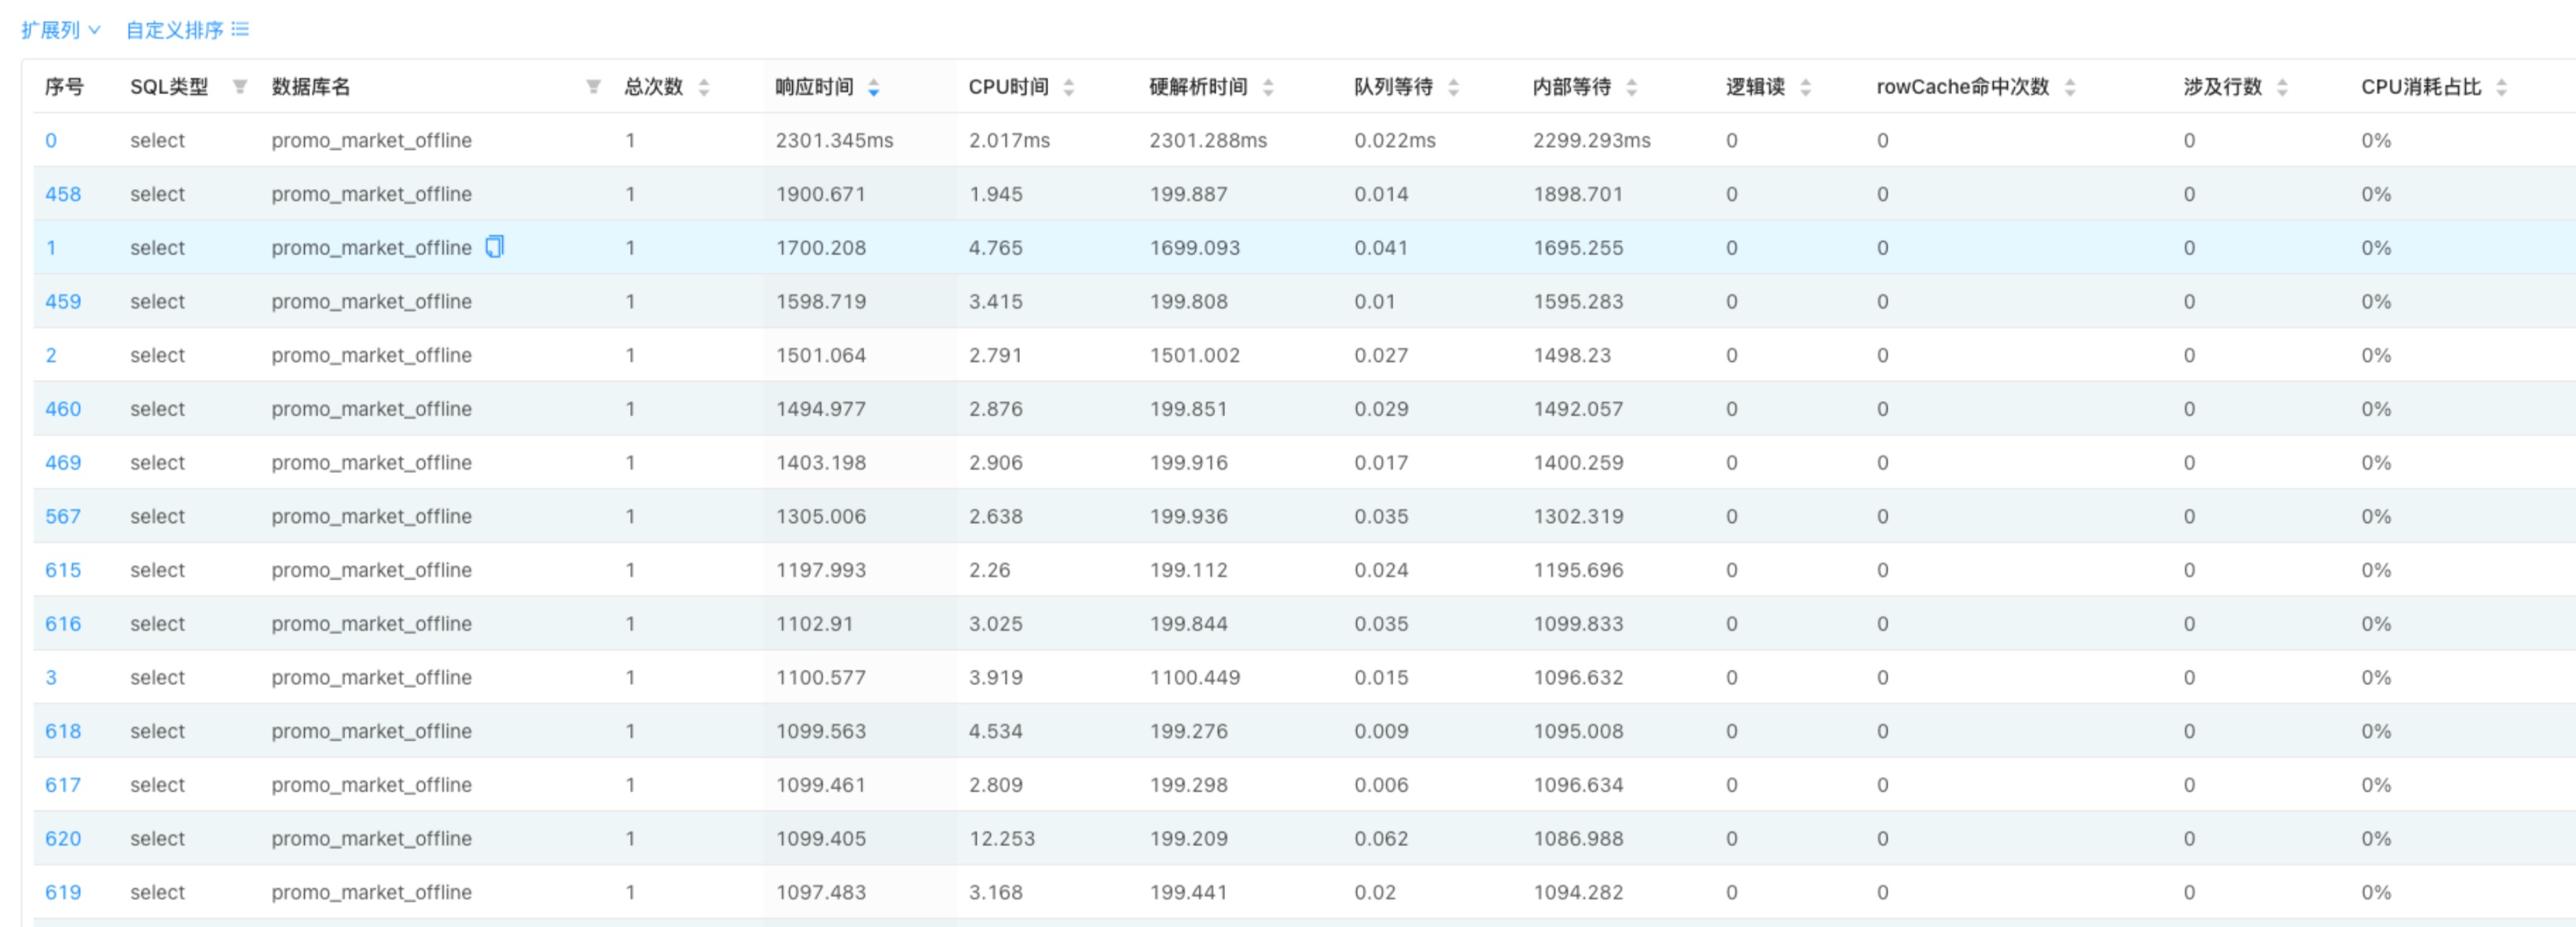Select hard parse time 1100.449 cell
Screen dimensions: 2576x927
click(x=1194, y=678)
